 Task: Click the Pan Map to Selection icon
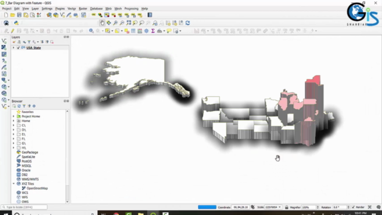pyautogui.click(x=109, y=23)
